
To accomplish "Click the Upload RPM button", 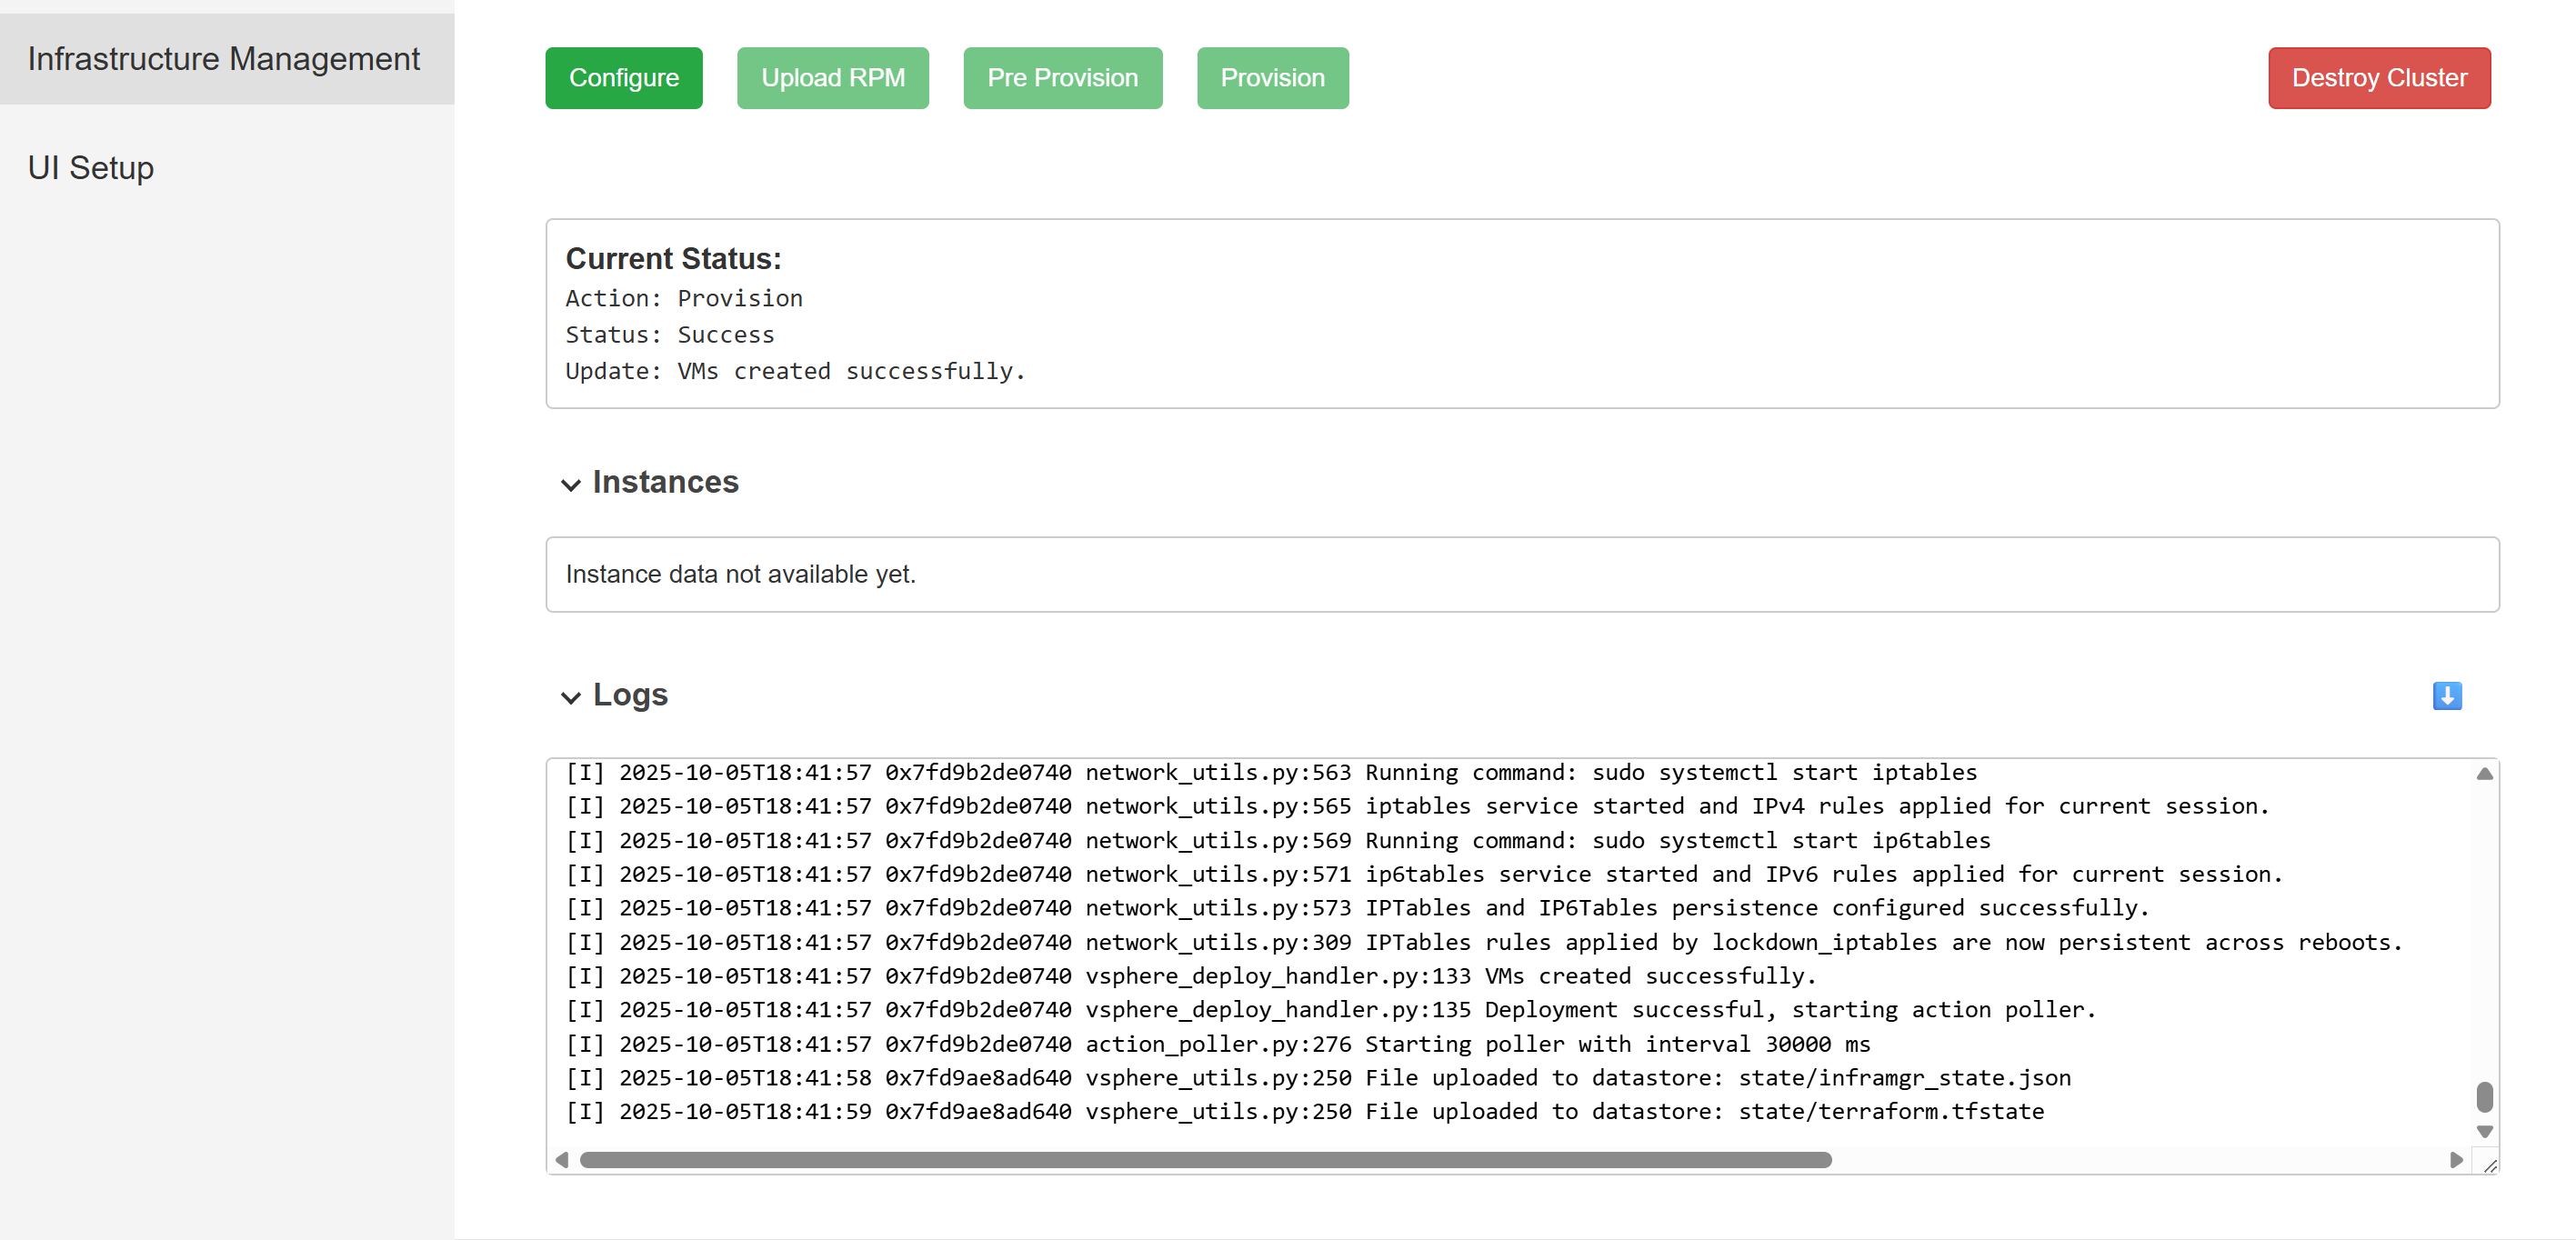I will 832,78.
